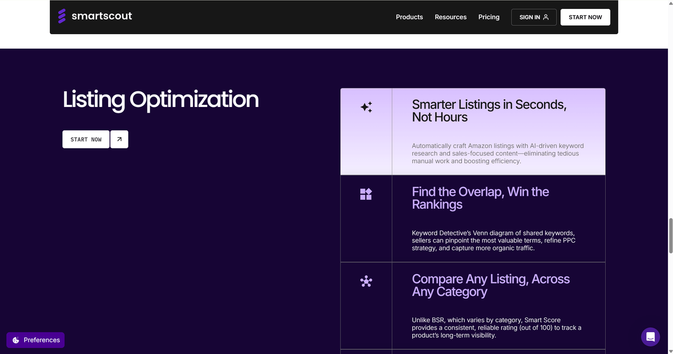Open Smarter Listings in Seconds panel

473,132
